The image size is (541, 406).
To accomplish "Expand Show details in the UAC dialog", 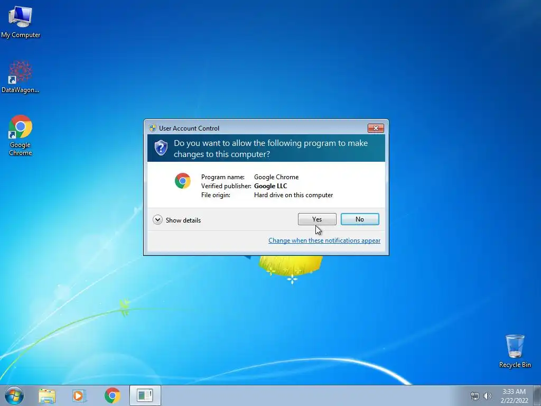I will point(177,220).
